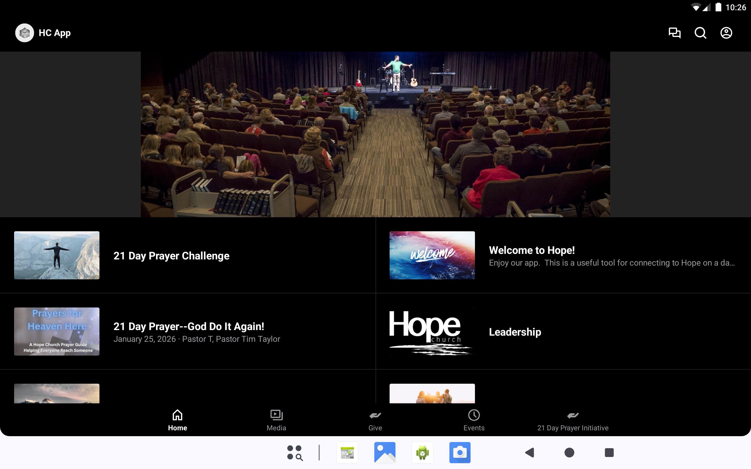Open the search magnifier icon
The image size is (751, 469).
[700, 33]
